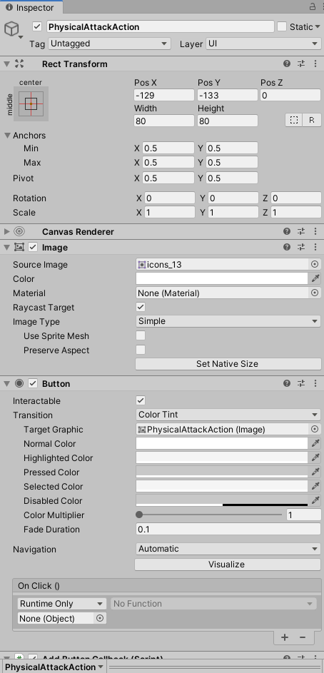Click the Visualize navigation button
Viewport: 324px width, 673px height.
[x=227, y=565]
